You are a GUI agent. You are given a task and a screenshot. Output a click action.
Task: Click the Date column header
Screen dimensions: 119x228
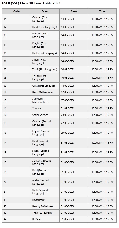74,11
